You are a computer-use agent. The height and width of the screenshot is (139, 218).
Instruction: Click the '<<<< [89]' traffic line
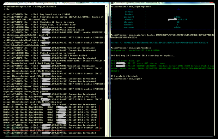point(50,107)
